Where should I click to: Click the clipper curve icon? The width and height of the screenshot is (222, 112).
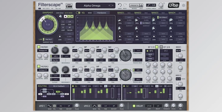(148, 5)
